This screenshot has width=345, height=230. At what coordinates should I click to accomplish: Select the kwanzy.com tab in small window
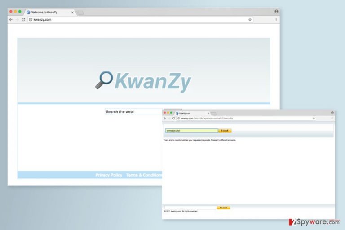(x=191, y=113)
